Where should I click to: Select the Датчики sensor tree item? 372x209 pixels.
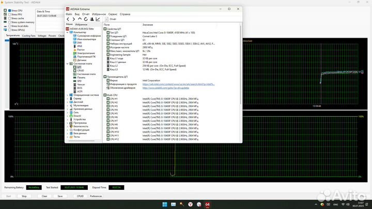coord(80,60)
